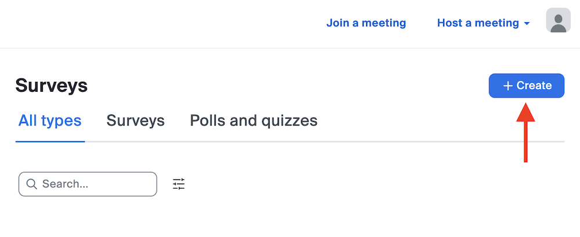Click the Search... placeholder text
Screen dimensions: 580x237
(66, 184)
